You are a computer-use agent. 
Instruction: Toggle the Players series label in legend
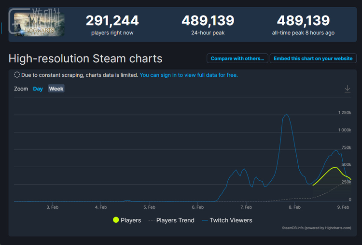click(x=131, y=220)
